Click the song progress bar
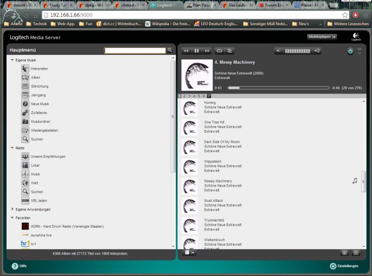This screenshot has width=372, height=276. (278, 88)
